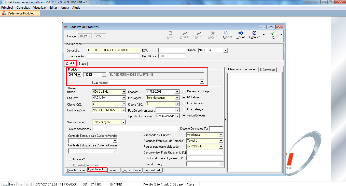
Task: Open the Classe ABC dropdown
Action: (x=177, y=104)
